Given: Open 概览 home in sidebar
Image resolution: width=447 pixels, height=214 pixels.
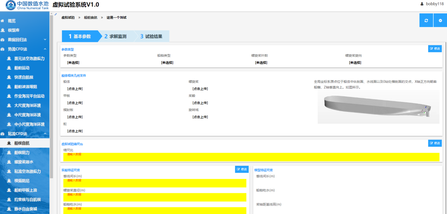Looking at the screenshot, I should 12,21.
